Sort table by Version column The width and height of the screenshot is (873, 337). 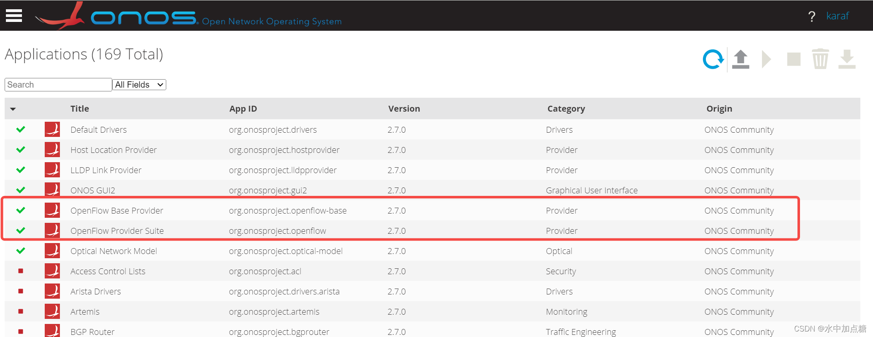point(404,109)
